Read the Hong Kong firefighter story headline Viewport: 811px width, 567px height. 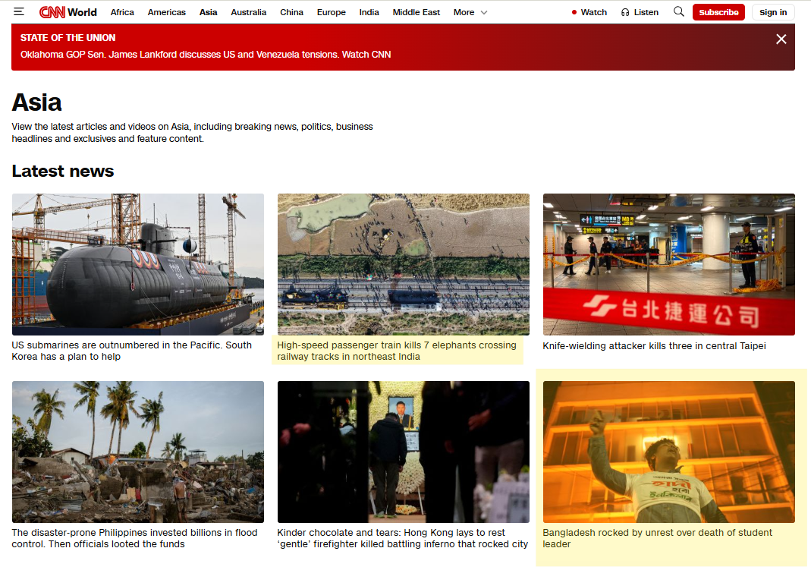tap(402, 538)
